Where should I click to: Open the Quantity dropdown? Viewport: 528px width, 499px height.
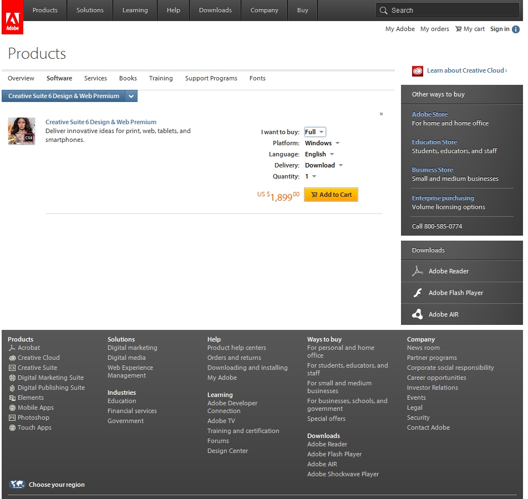[311, 176]
